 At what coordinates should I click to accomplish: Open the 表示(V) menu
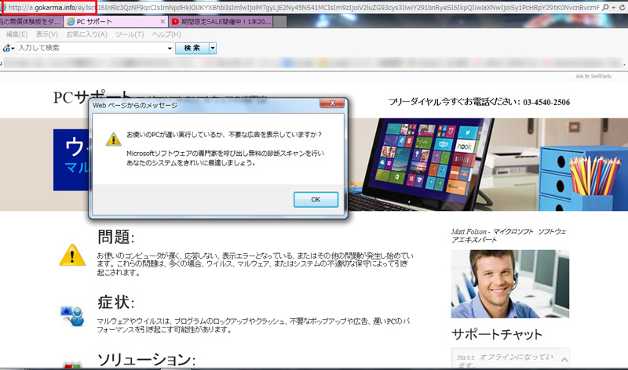click(47, 34)
